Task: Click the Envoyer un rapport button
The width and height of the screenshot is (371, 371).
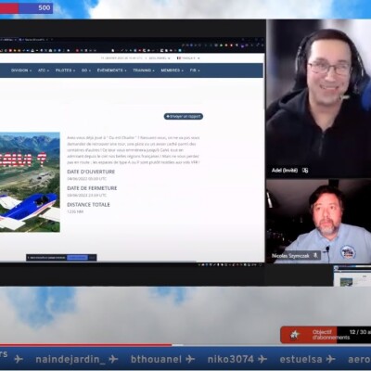Action: click(x=184, y=117)
